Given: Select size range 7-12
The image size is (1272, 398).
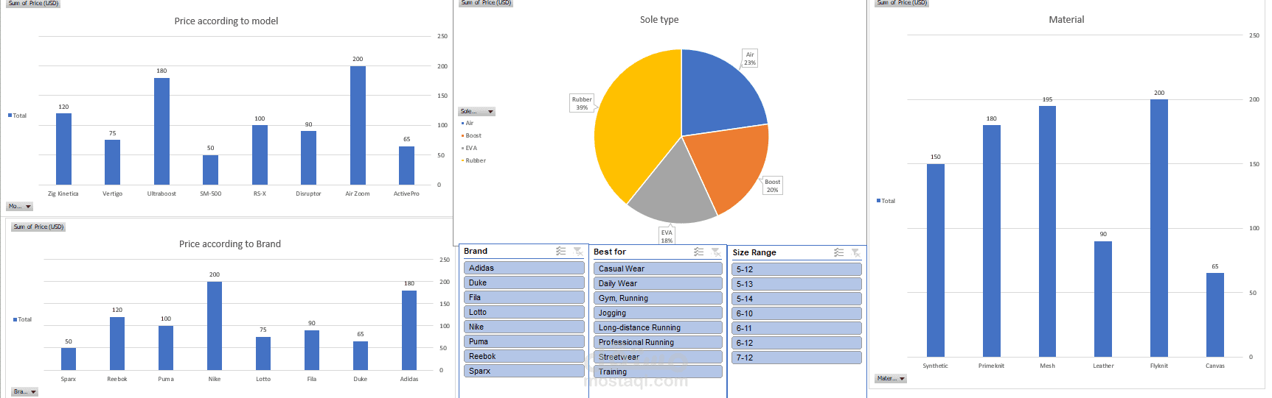Looking at the screenshot, I should click(x=796, y=358).
